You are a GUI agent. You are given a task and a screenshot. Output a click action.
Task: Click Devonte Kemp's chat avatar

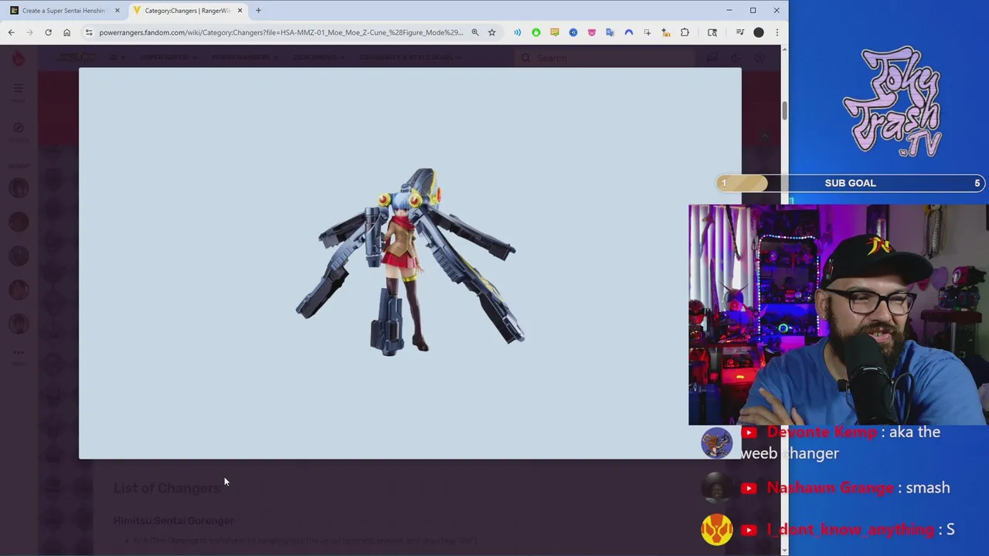(716, 442)
